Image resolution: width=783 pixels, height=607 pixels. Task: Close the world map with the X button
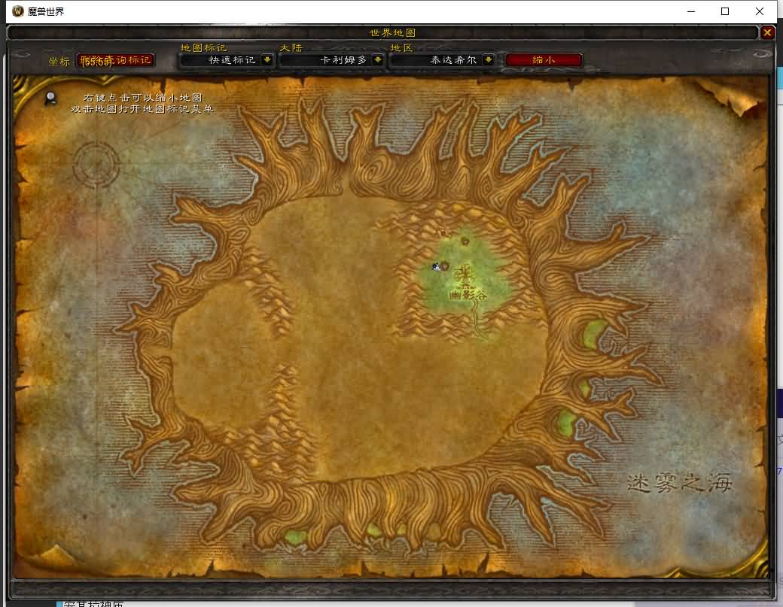(x=767, y=32)
